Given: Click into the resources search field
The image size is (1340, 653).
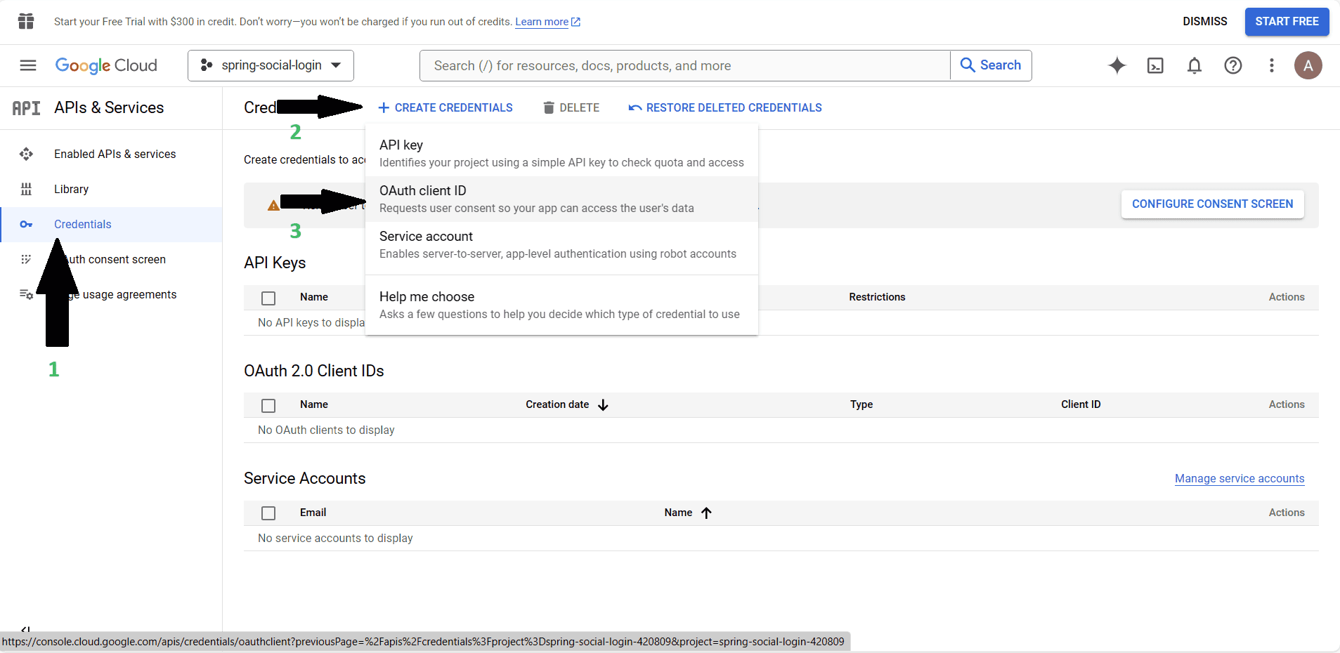Looking at the screenshot, I should point(685,65).
